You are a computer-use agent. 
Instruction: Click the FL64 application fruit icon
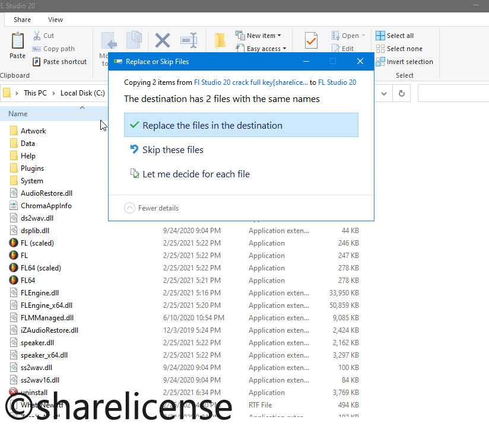pyautogui.click(x=14, y=280)
